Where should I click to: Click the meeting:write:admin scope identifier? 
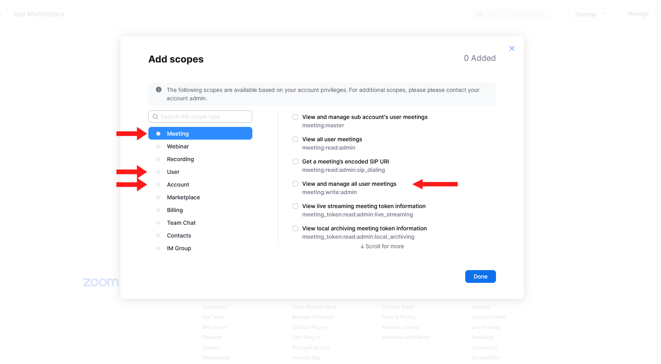pyautogui.click(x=329, y=192)
